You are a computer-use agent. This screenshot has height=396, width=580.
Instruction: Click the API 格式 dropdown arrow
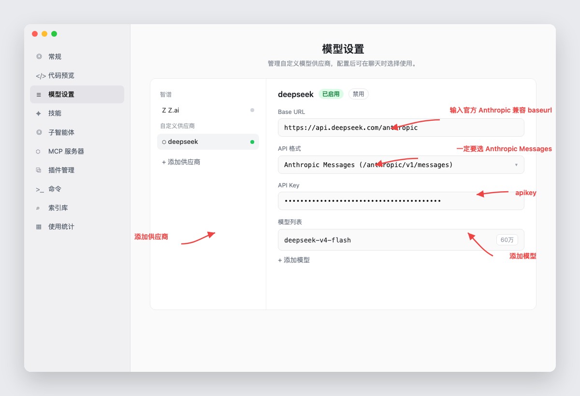click(516, 165)
